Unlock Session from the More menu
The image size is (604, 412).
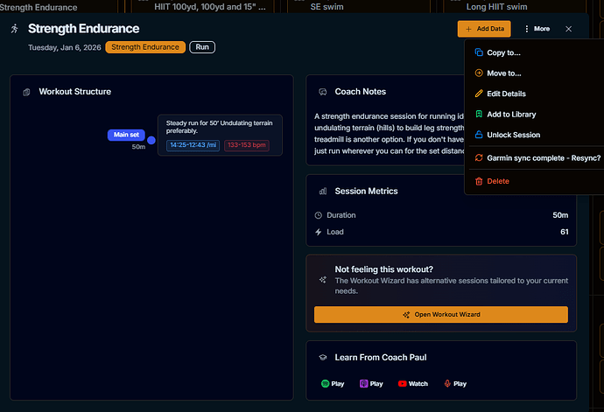[513, 135]
